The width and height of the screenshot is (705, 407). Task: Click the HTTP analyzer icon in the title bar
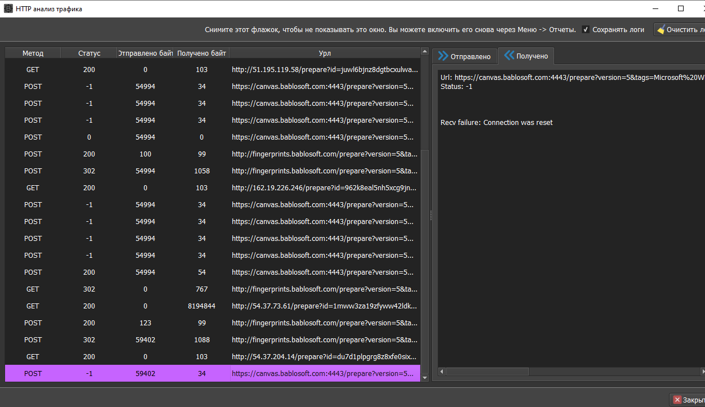click(x=7, y=8)
